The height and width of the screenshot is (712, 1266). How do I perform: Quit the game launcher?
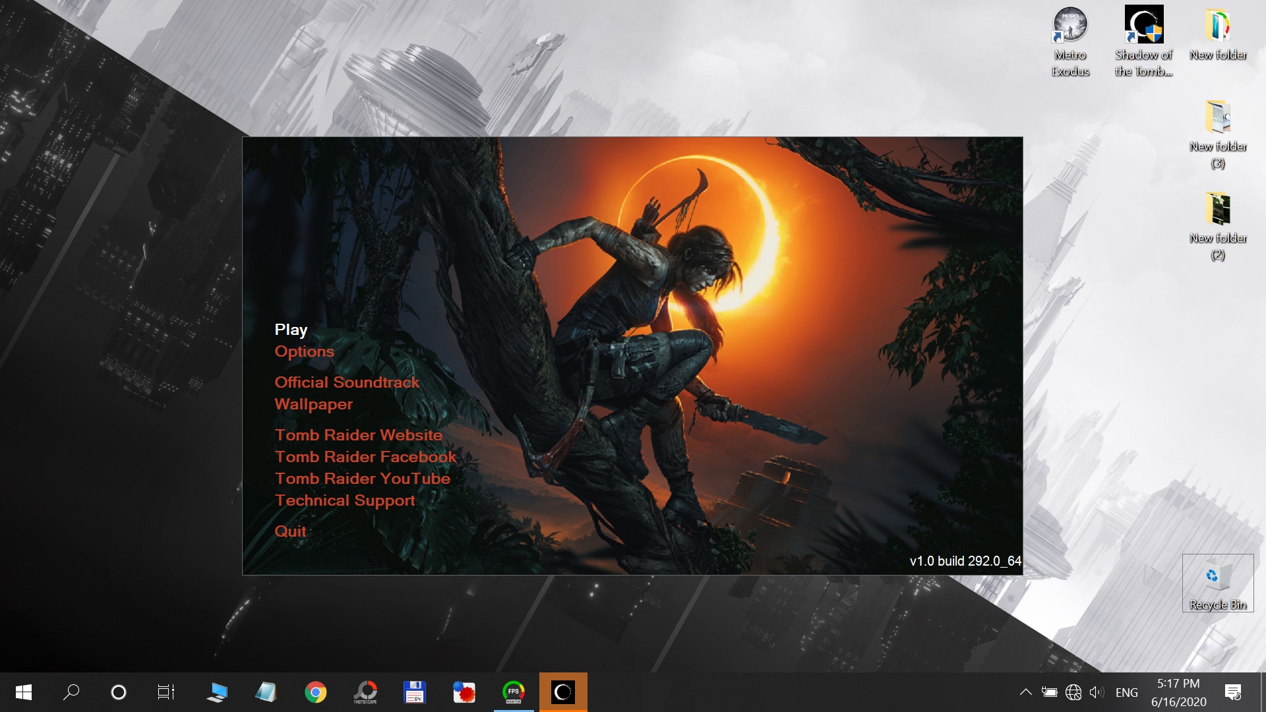click(x=290, y=531)
